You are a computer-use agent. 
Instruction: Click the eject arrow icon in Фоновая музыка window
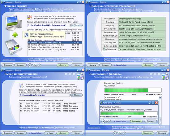tap(39, 65)
